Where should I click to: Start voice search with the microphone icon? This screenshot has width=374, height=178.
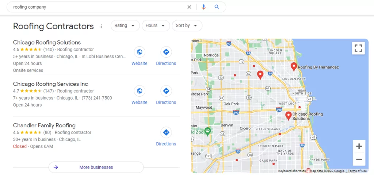pyautogui.click(x=203, y=7)
